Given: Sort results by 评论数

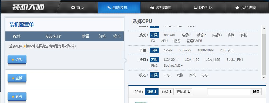Looking at the screenshot, I should point(183,92).
